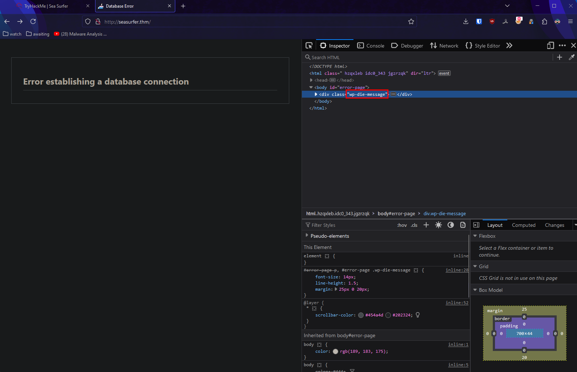Go back in browser history
Screen dimensions: 577x372
(x=7, y=21)
